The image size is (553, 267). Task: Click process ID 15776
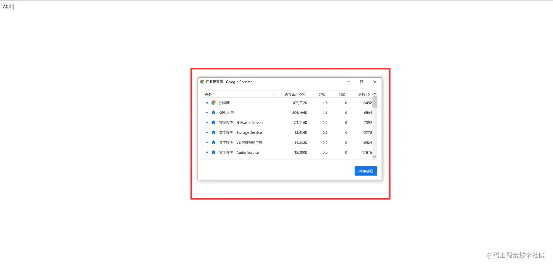367,132
